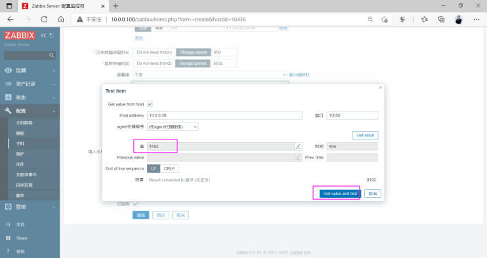Click the browser address bar URL
Image resolution: width=487 pixels, height=258 pixels.
coord(179,19)
